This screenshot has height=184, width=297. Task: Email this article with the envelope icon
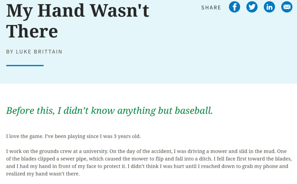[287, 7]
